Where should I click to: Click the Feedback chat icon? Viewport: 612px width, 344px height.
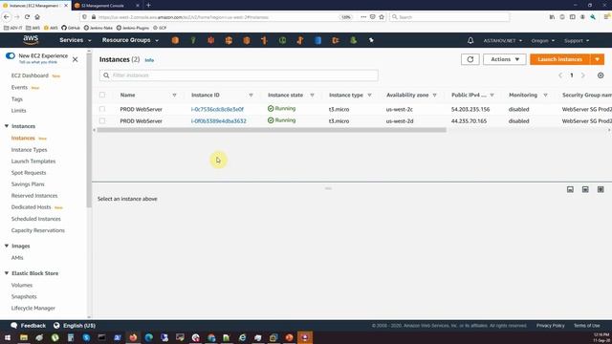click(14, 325)
